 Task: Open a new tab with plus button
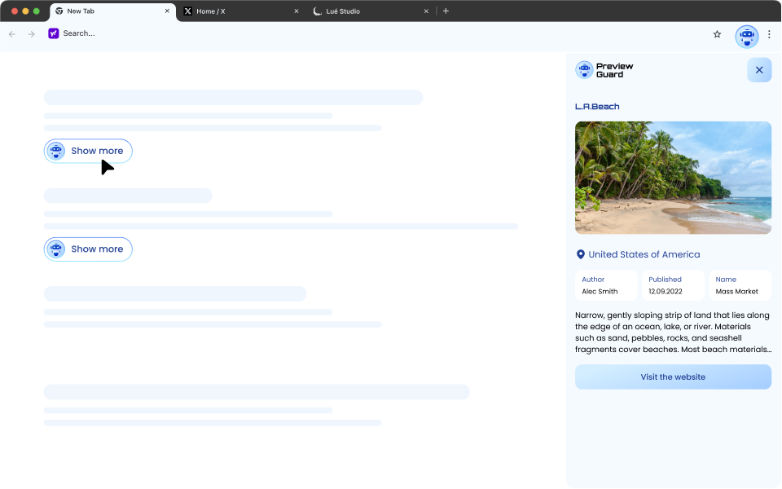tap(446, 11)
